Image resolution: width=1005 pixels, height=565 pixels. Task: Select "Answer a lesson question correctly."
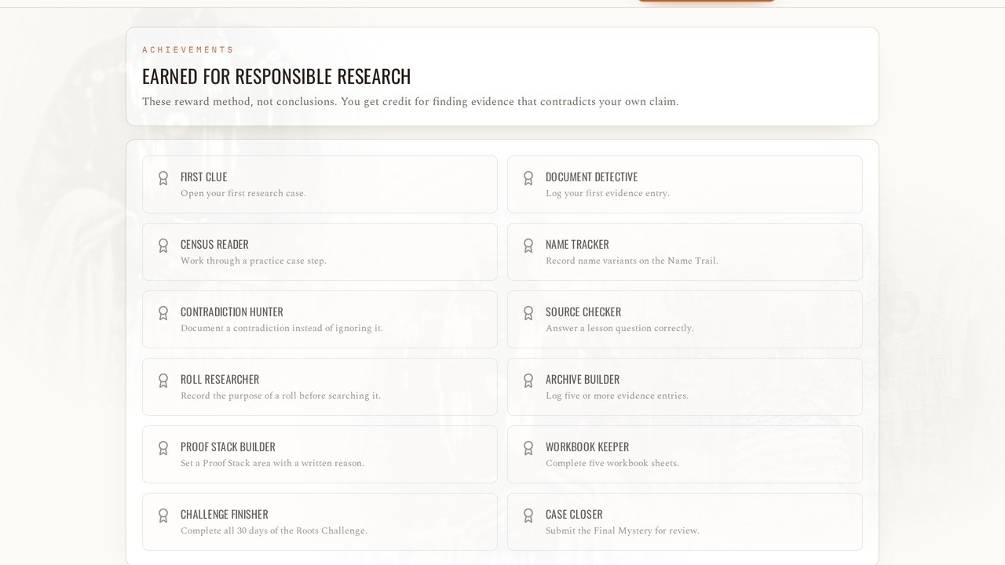pyautogui.click(x=619, y=329)
